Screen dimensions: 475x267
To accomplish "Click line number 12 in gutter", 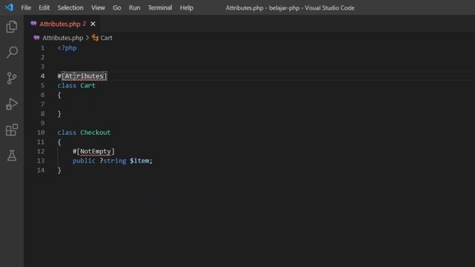I will [41, 151].
